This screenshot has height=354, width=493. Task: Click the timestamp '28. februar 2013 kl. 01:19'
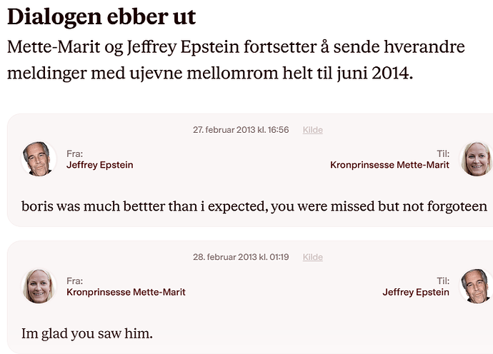pyautogui.click(x=241, y=257)
